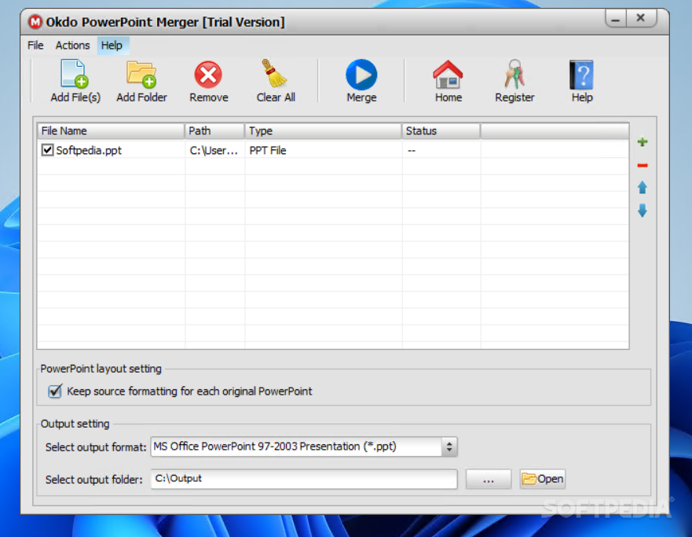
Task: Click the "C:\User..." path cell
Action: 214,150
